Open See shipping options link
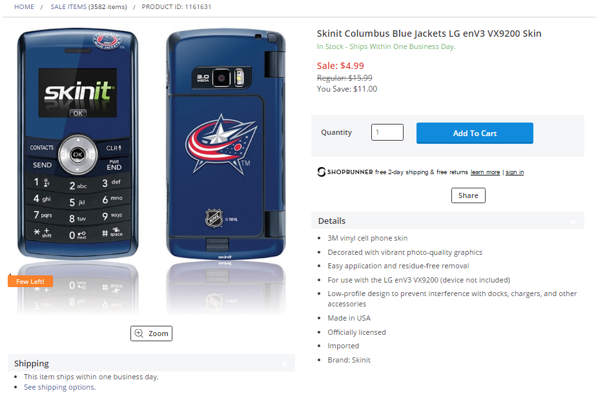 click(59, 387)
